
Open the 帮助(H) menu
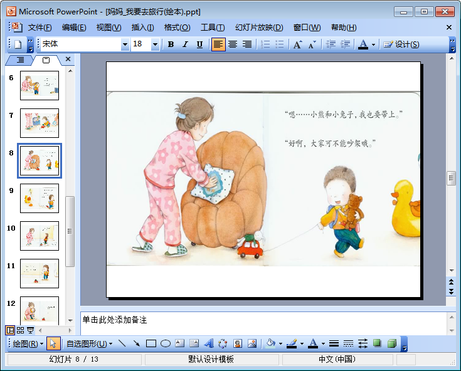344,28
